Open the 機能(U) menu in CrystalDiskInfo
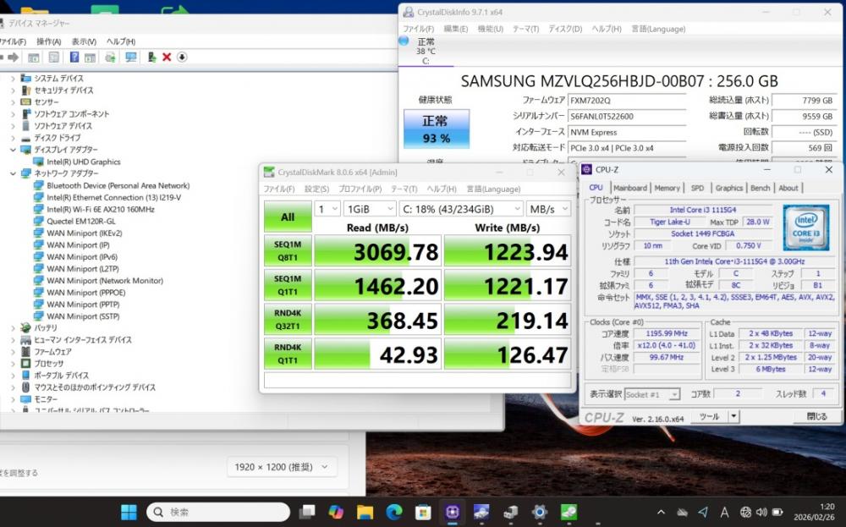 click(x=490, y=29)
